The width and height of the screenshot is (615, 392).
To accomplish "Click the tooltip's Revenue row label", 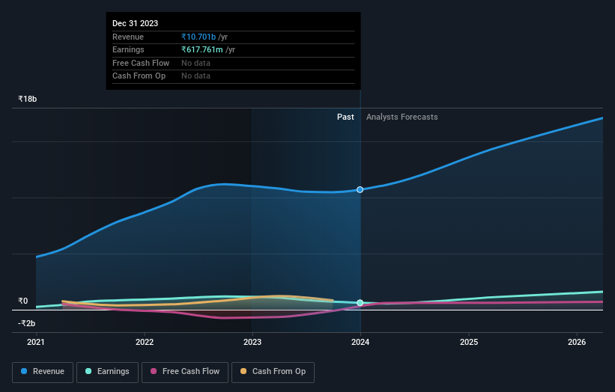I will (128, 37).
